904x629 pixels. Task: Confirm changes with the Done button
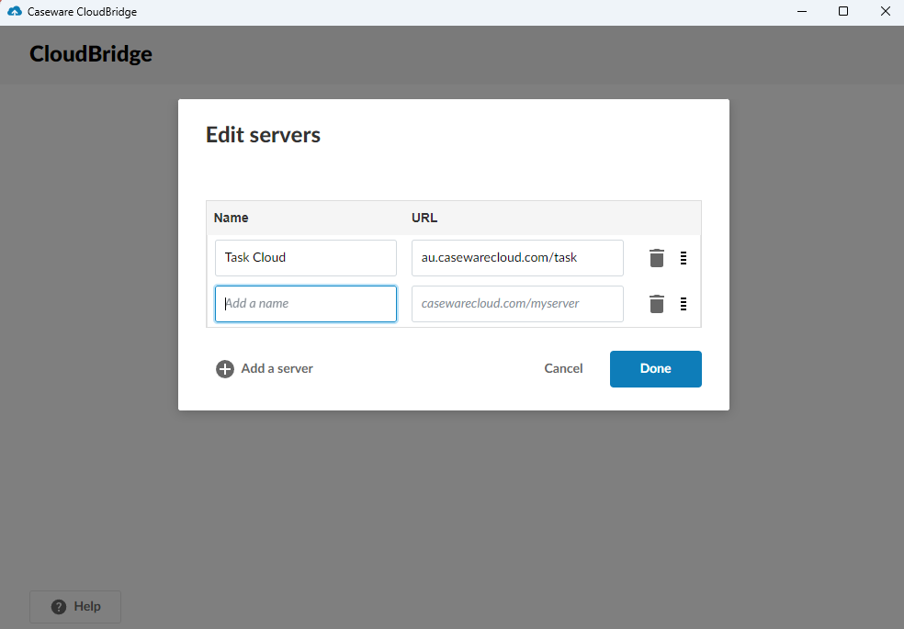pyautogui.click(x=656, y=368)
